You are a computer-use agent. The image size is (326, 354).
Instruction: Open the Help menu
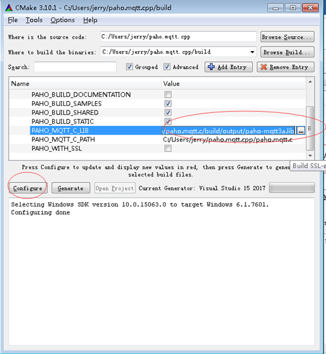pyautogui.click(x=90, y=20)
